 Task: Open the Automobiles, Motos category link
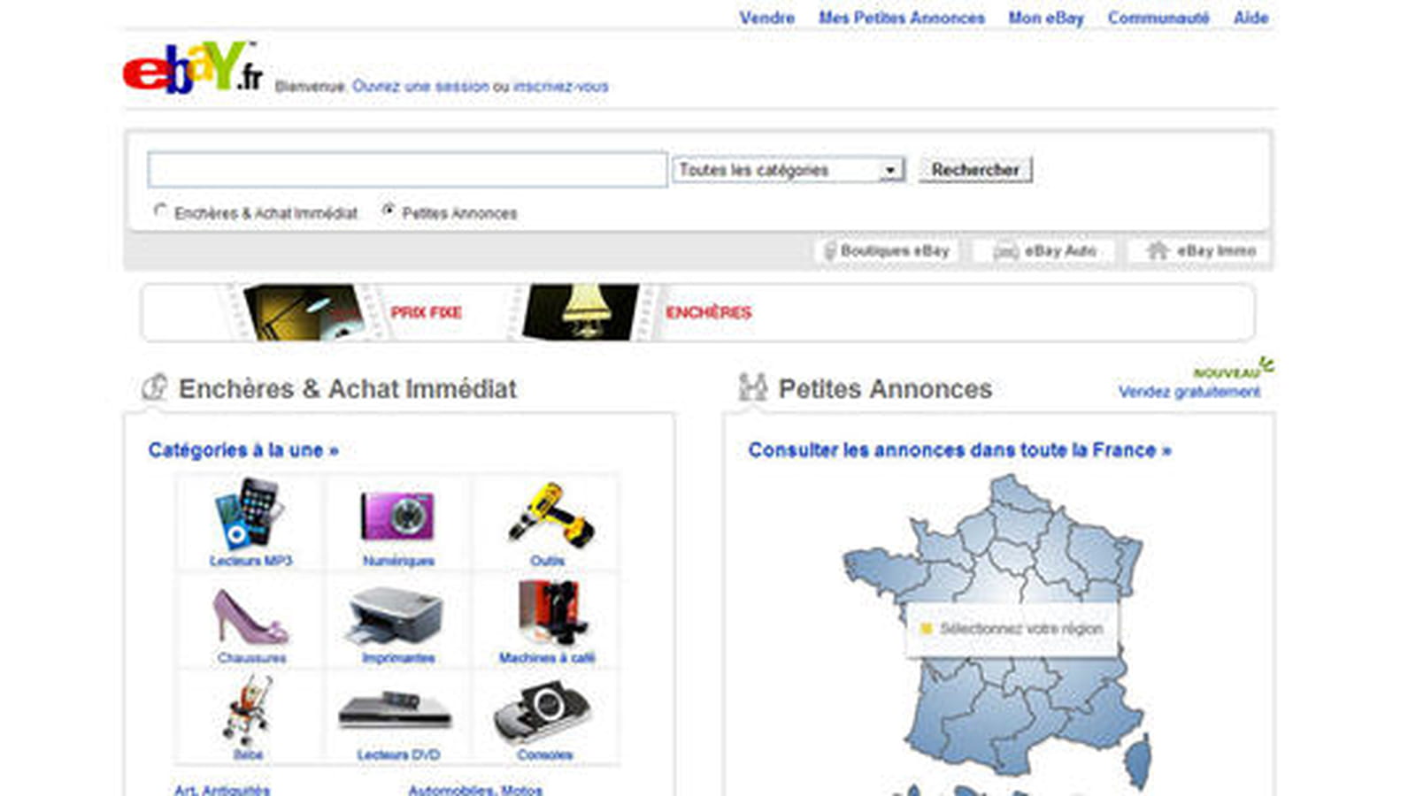[x=475, y=790]
